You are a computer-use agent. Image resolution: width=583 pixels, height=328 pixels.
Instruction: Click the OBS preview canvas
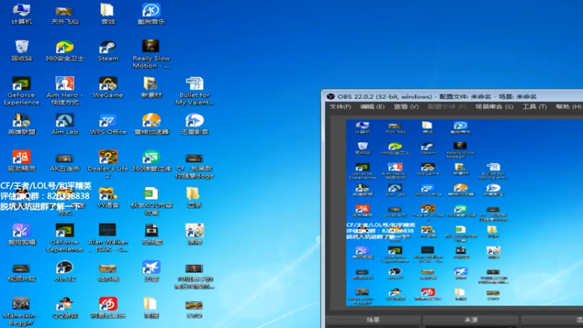coord(464,213)
